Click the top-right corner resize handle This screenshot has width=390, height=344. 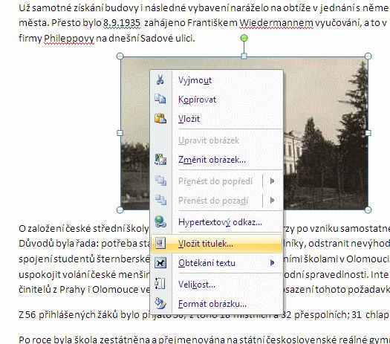point(368,56)
